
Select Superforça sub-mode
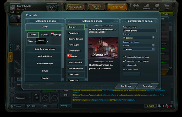(56, 35)
